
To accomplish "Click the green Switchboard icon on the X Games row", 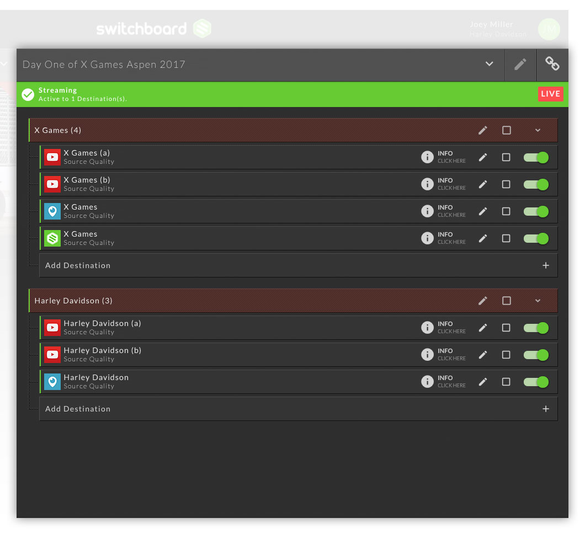I will (x=52, y=238).
